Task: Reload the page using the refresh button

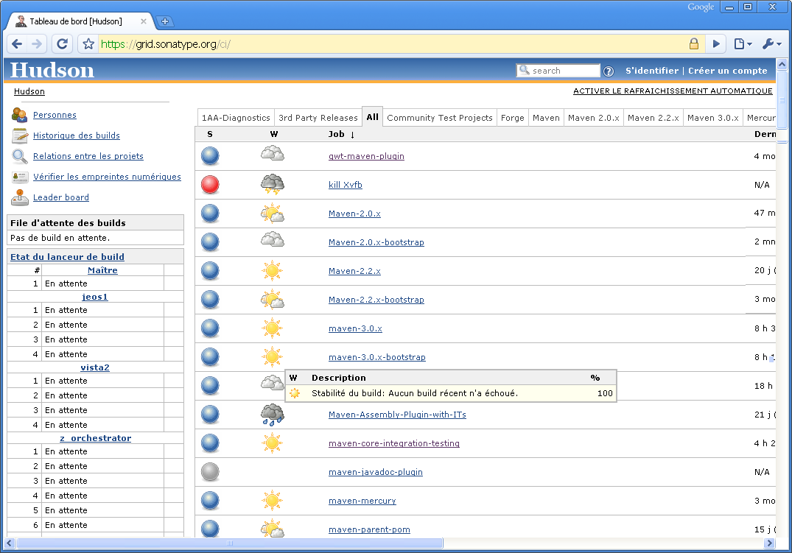Action: (63, 44)
